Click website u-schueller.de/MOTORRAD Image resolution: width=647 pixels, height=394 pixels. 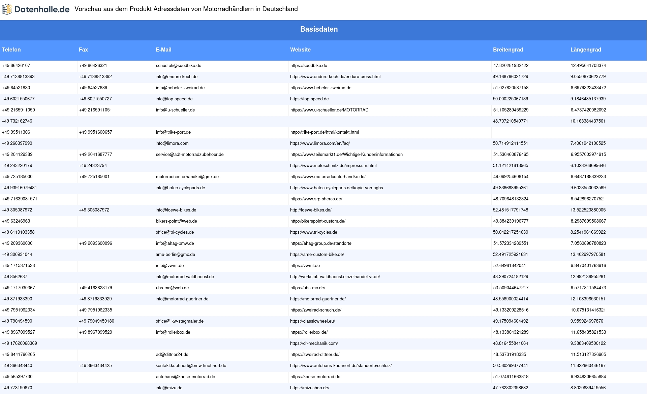[329, 110]
